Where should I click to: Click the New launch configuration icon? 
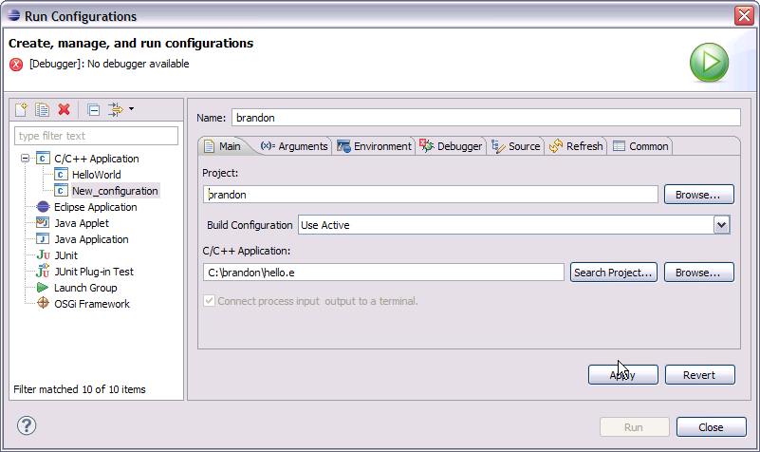[21, 109]
